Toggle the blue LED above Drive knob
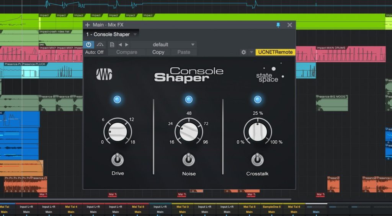392x216 pixels. (x=117, y=99)
